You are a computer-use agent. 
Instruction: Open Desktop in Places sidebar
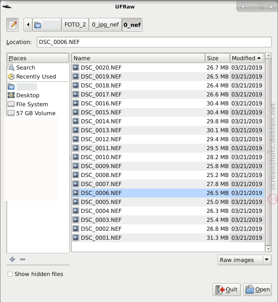(28, 95)
